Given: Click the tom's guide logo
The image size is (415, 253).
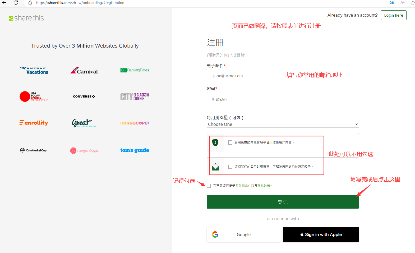Looking at the screenshot, I should [x=135, y=150].
